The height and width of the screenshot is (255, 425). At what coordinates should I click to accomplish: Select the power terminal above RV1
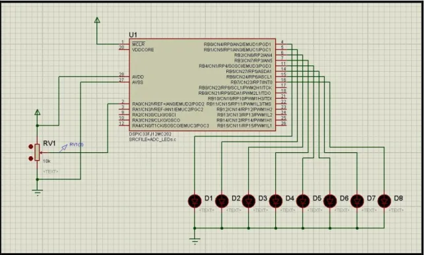coord(38,112)
